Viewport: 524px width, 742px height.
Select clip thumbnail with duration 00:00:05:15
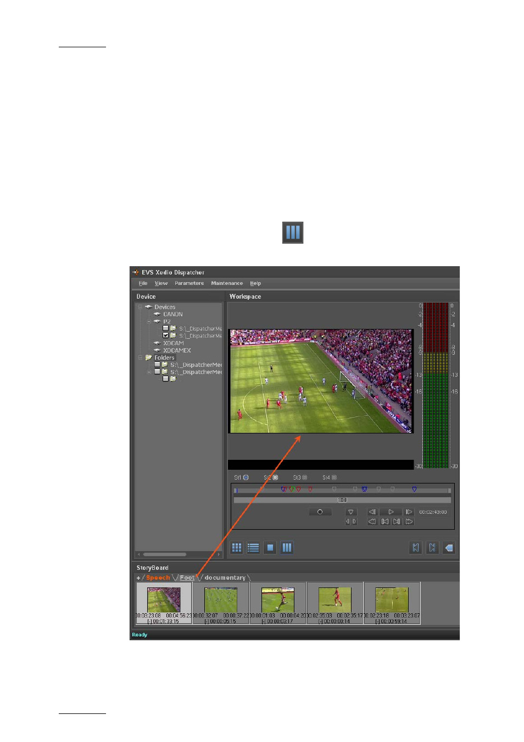click(221, 603)
